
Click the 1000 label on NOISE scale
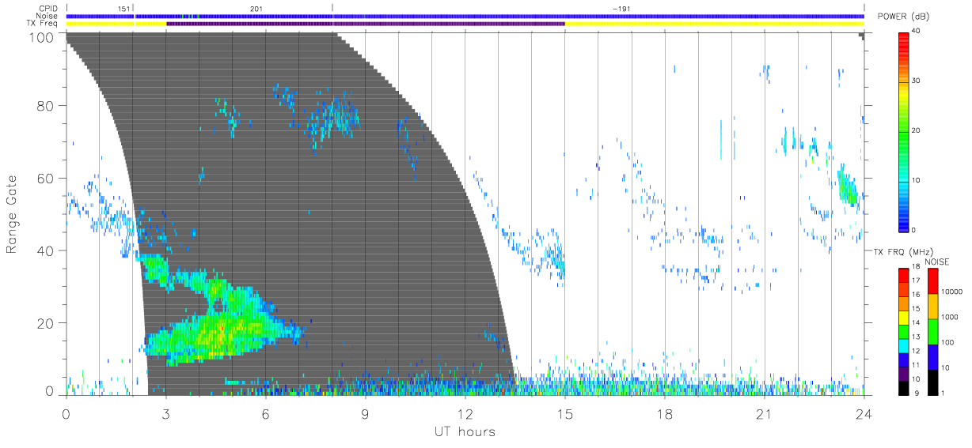click(x=948, y=318)
